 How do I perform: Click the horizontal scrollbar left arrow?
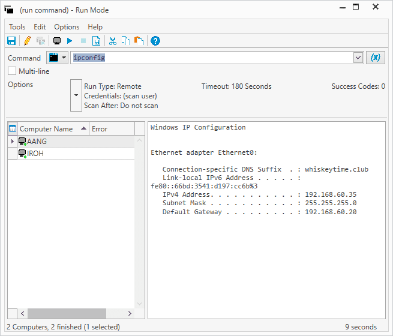[x=23, y=313]
